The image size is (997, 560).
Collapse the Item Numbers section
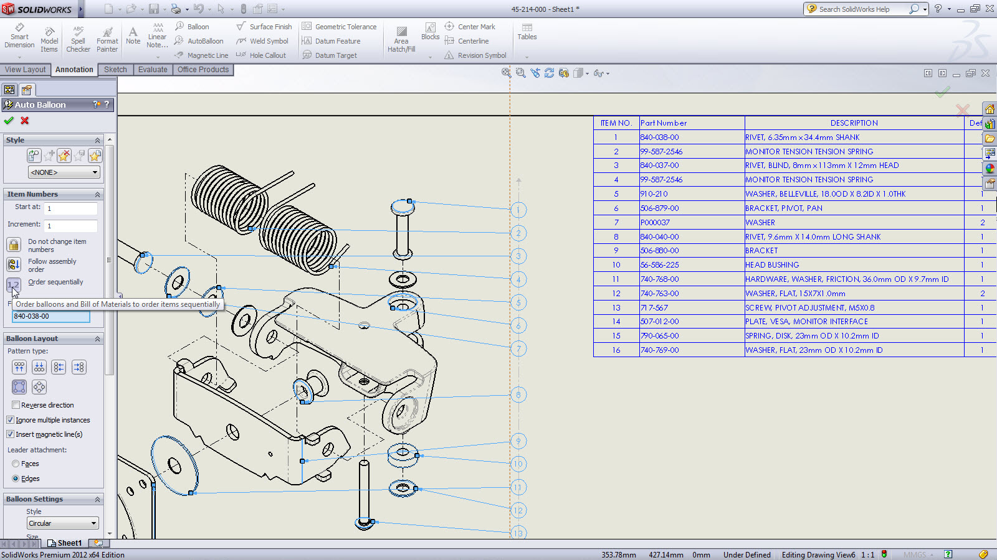click(97, 194)
